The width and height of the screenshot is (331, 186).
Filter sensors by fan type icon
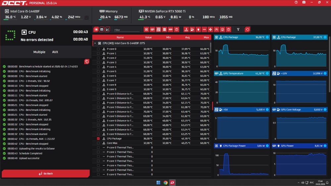click(210, 29)
